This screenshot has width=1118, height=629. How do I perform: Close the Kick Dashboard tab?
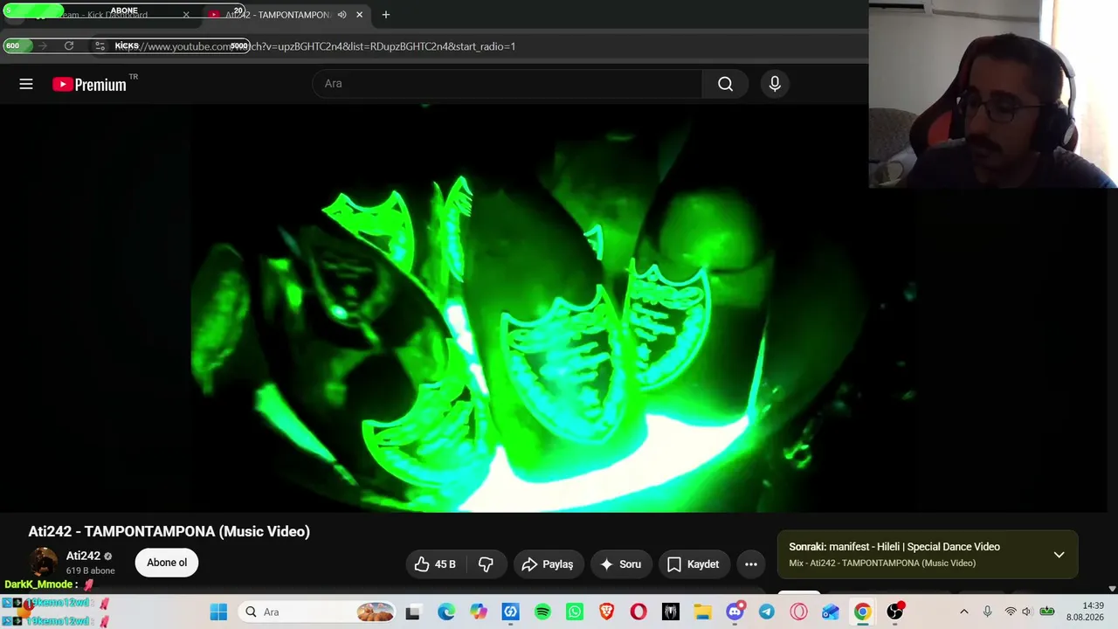(186, 15)
